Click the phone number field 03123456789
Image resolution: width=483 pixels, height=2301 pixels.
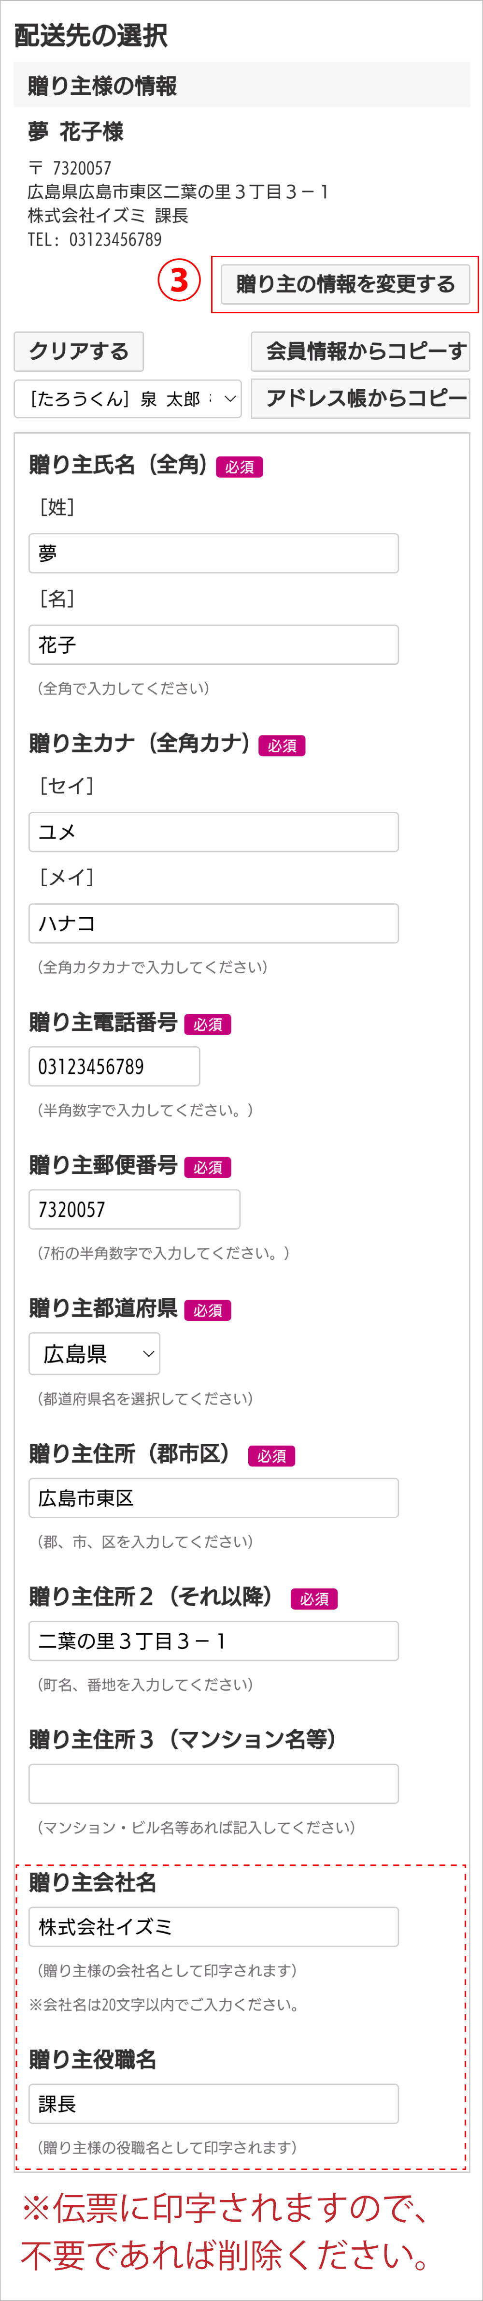point(114,1067)
